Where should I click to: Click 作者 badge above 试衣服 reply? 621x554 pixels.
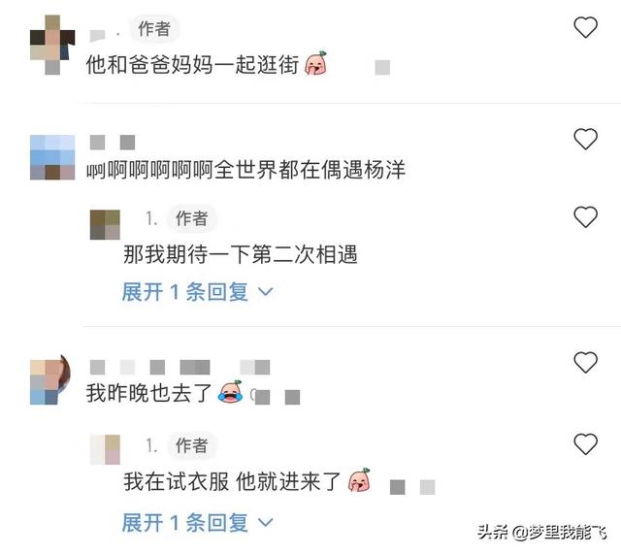click(192, 445)
